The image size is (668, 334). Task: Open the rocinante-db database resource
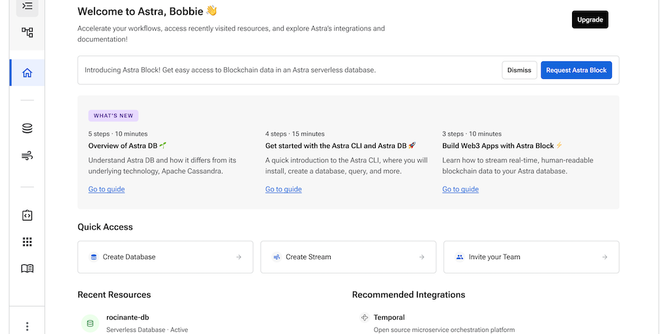(128, 318)
